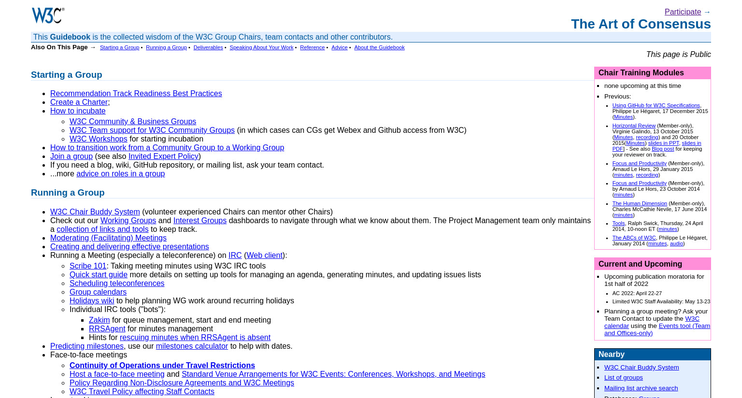Viewport: 742px width, 398px height.
Task: Open milestones calculator link
Action: click(192, 346)
